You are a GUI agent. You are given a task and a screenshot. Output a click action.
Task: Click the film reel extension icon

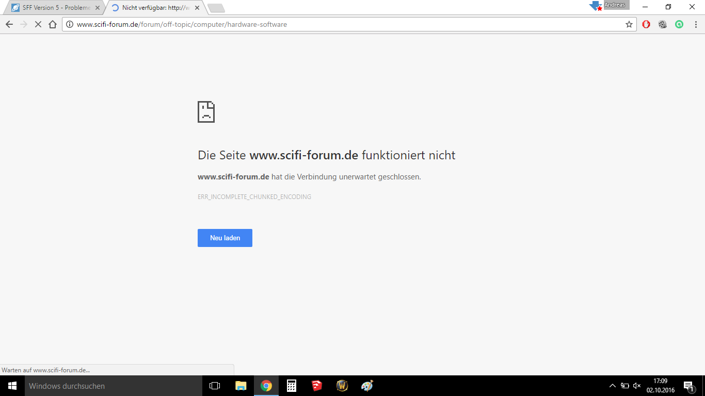(x=663, y=24)
